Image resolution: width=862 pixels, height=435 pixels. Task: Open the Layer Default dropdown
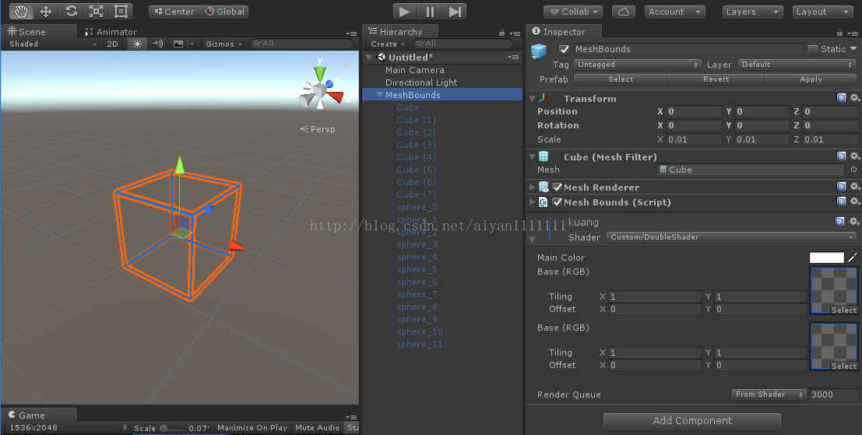[797, 65]
